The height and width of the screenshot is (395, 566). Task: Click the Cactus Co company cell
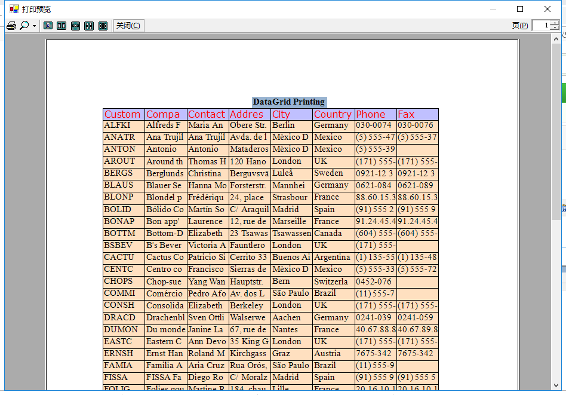coord(166,258)
